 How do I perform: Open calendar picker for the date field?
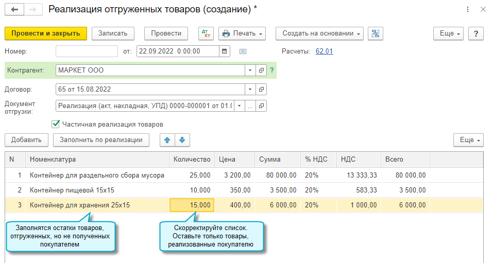click(225, 51)
